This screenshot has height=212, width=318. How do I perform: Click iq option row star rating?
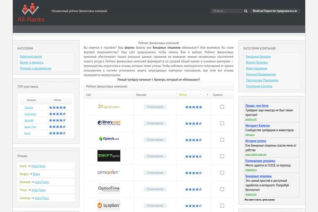click(x=193, y=206)
